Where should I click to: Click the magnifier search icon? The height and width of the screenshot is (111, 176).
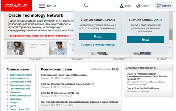click(x=86, y=5)
